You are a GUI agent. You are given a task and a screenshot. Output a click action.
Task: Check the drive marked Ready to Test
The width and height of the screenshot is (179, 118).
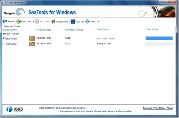point(4,44)
